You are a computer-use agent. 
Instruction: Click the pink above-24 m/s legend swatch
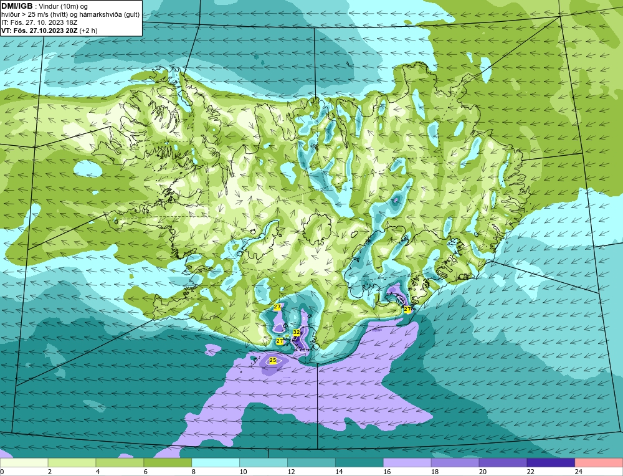[599, 463]
